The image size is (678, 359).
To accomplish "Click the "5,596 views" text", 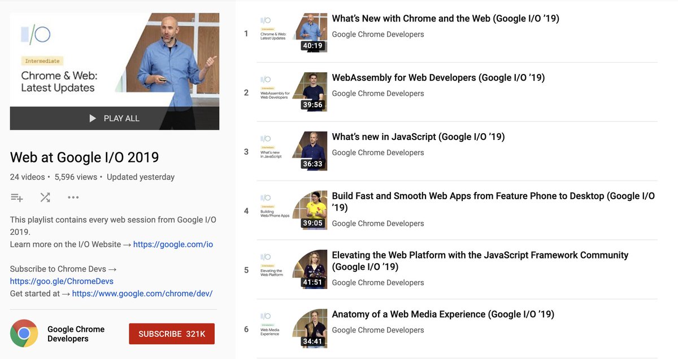I will [76, 177].
